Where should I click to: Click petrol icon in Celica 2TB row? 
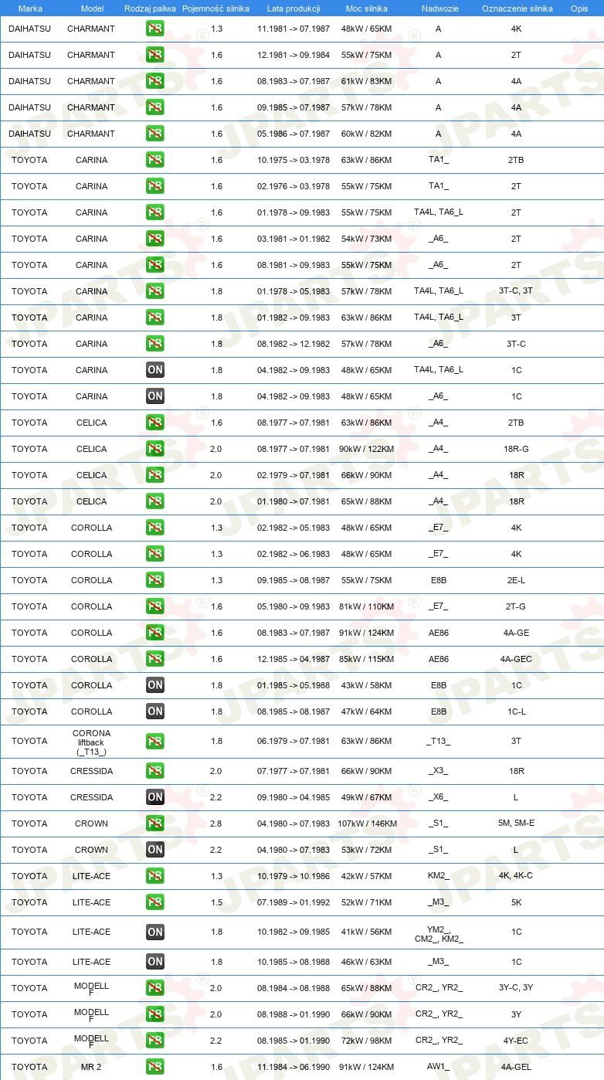(155, 423)
